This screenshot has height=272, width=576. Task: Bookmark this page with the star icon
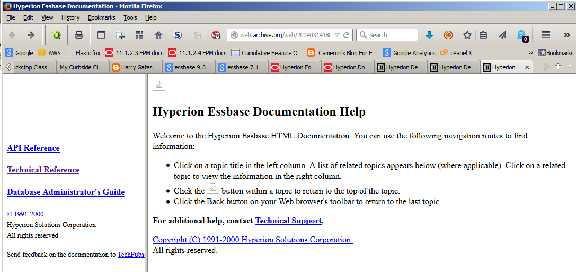(467, 35)
